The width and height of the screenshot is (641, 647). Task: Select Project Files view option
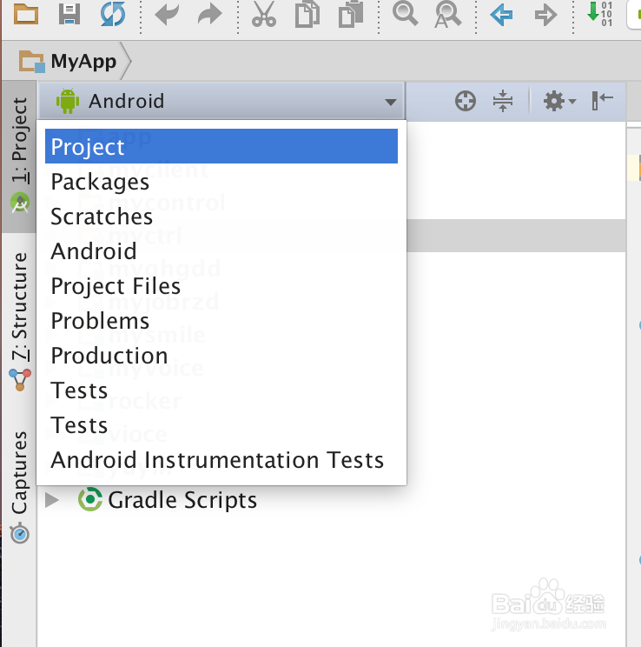point(221,285)
